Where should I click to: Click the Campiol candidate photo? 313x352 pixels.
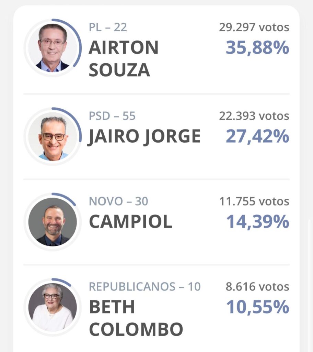pos(53,222)
